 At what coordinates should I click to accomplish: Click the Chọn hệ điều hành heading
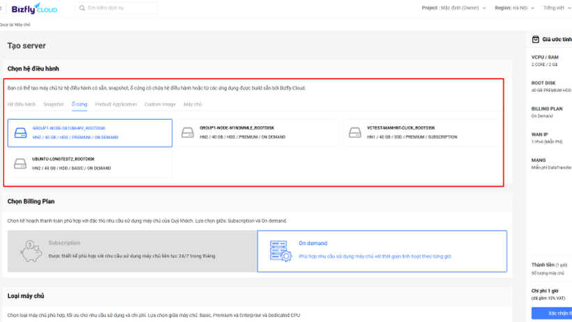(33, 68)
